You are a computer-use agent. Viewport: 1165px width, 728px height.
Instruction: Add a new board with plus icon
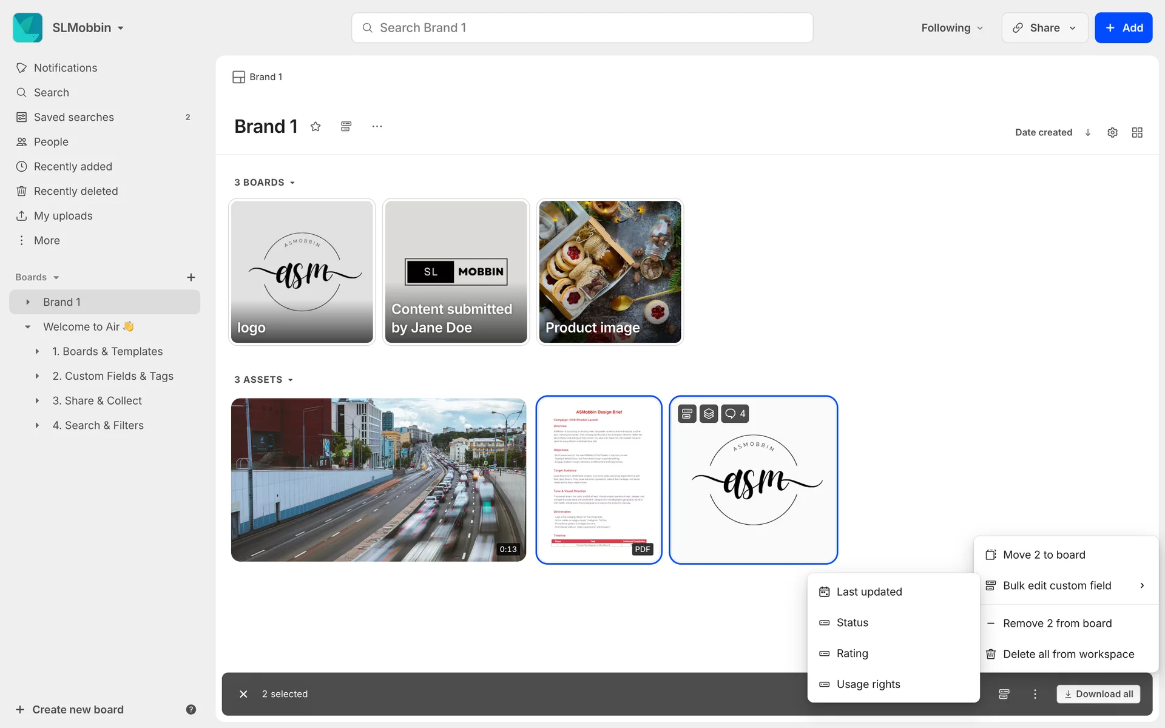tap(191, 277)
